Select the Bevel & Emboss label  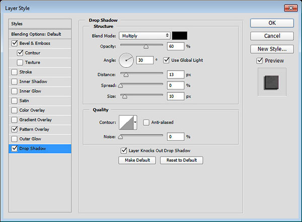pyautogui.click(x=35, y=43)
